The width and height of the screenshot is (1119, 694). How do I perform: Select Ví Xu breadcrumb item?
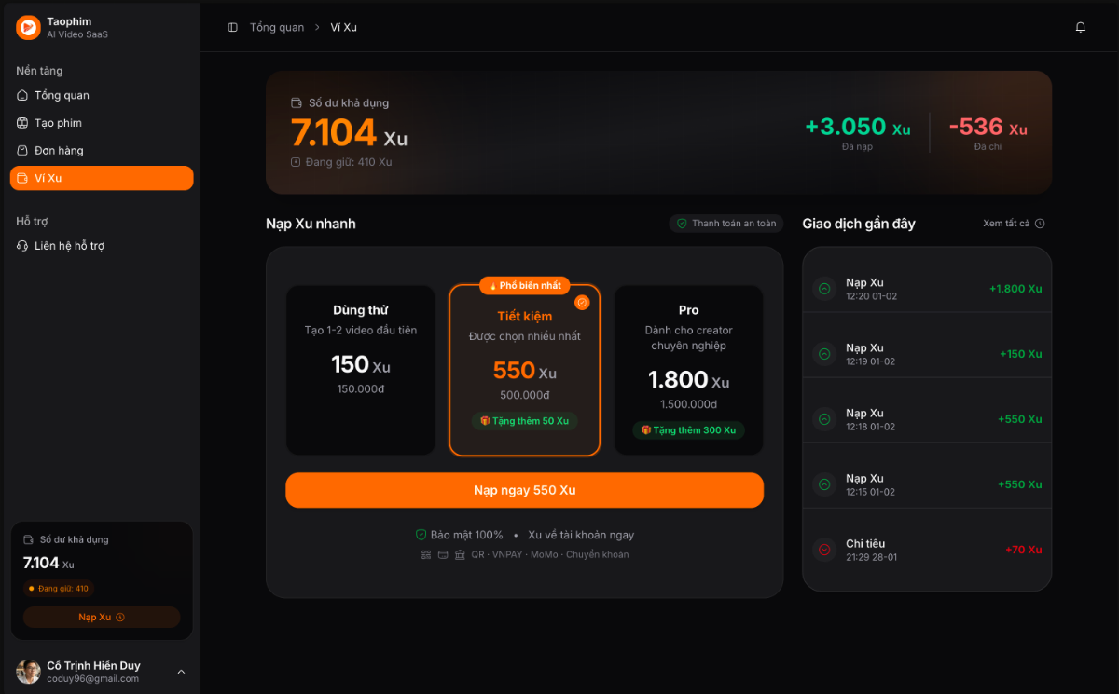coord(344,27)
